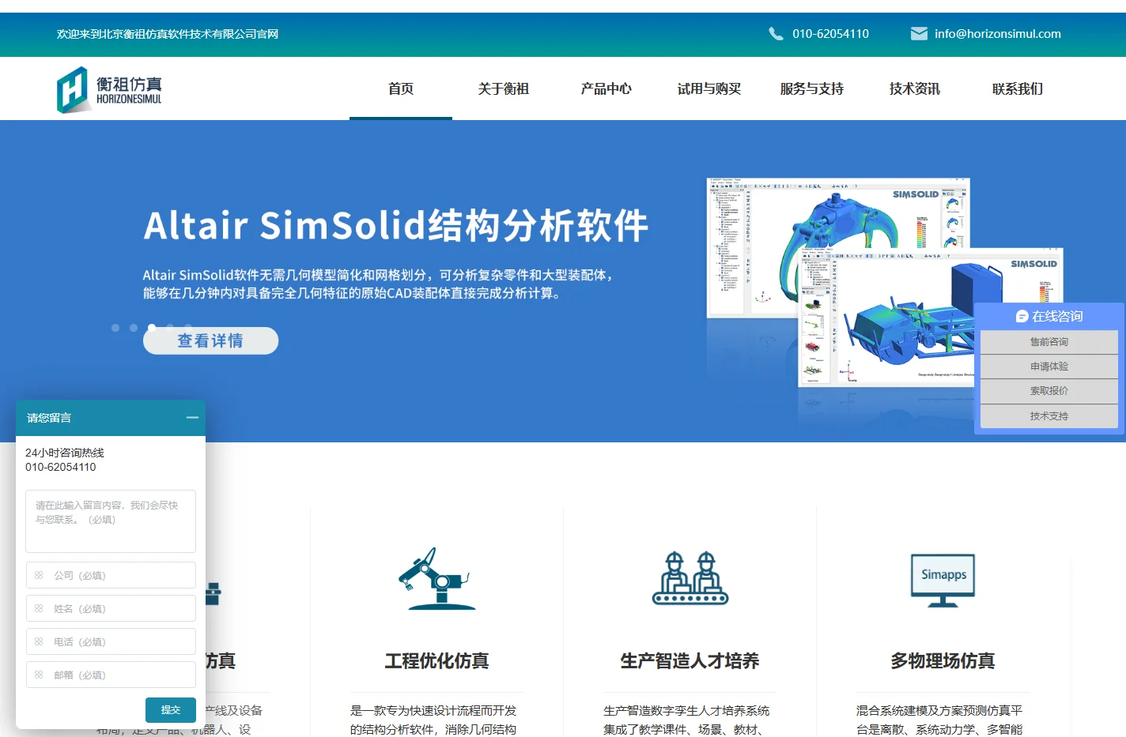Open the 生产智造人才培养 card title
The width and height of the screenshot is (1126, 737).
point(690,661)
